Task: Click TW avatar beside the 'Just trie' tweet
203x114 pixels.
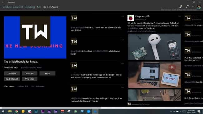Action: (x=188, y=75)
